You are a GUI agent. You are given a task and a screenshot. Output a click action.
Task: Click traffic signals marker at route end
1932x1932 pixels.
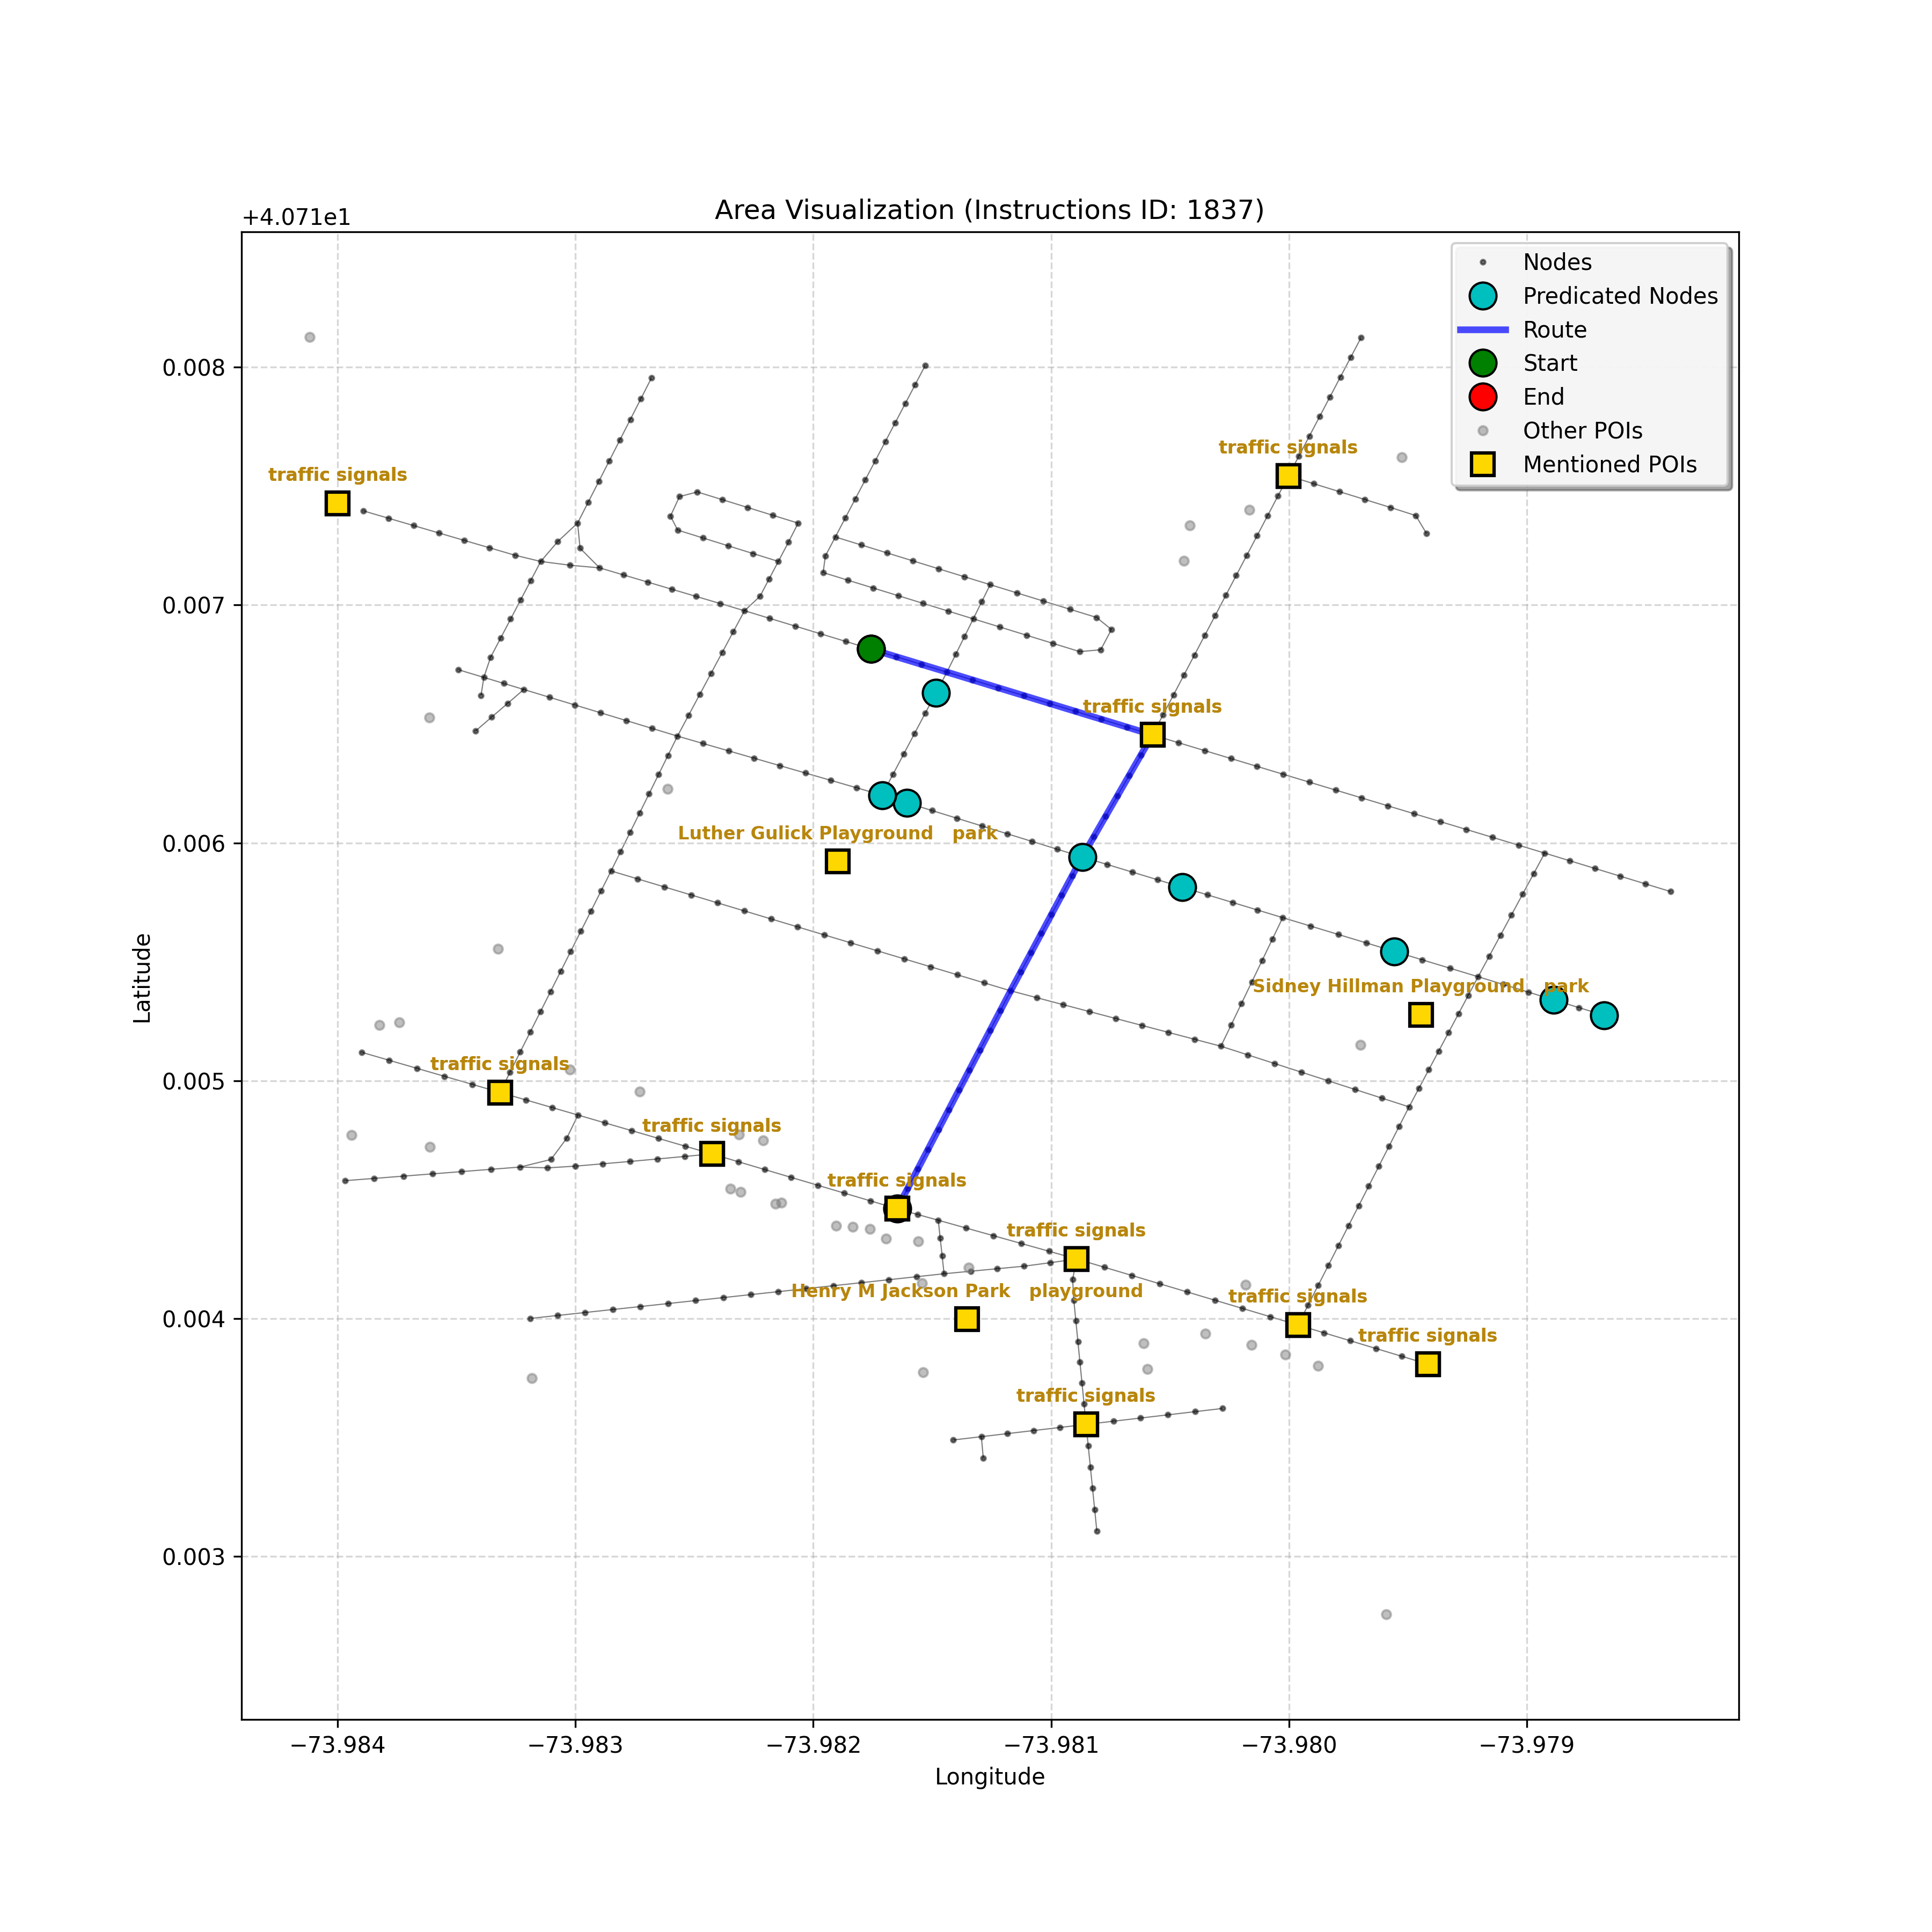[897, 1209]
